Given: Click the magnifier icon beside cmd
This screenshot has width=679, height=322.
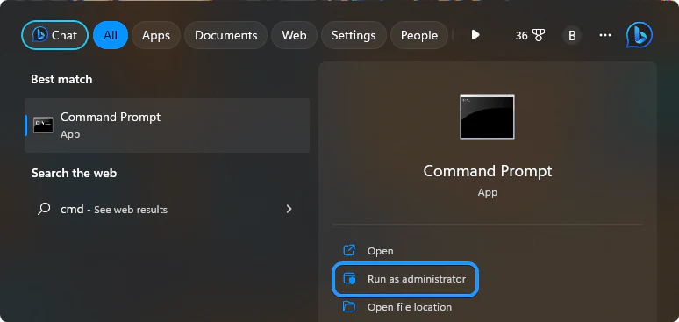Looking at the screenshot, I should (44, 210).
